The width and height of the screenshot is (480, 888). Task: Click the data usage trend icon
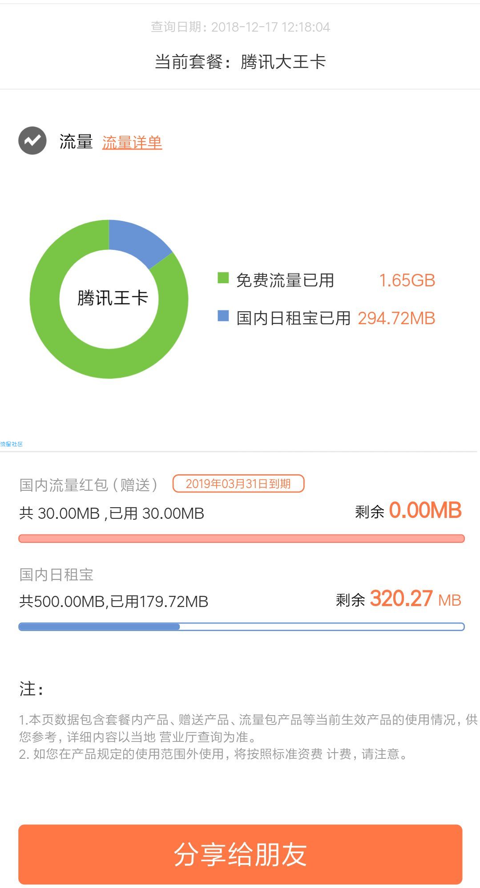[32, 141]
